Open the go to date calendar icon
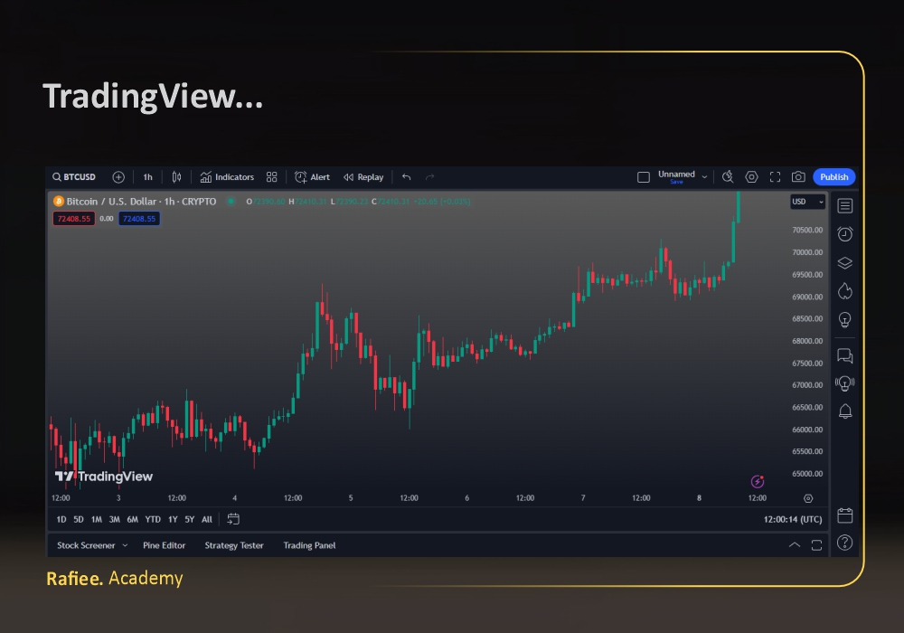Image resolution: width=904 pixels, height=633 pixels. pyautogui.click(x=233, y=519)
